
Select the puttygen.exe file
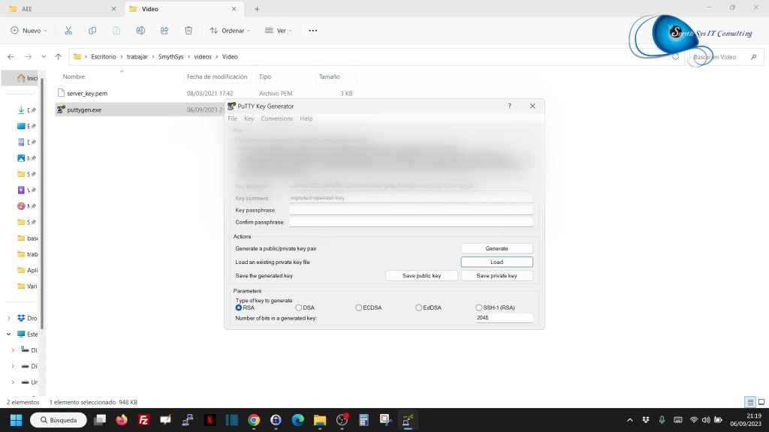click(x=84, y=109)
